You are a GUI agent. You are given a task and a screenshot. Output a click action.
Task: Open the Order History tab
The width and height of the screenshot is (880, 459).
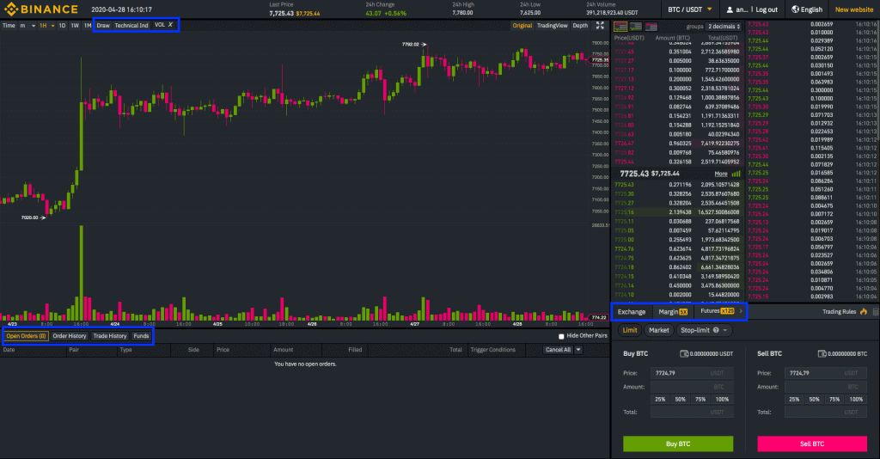(x=70, y=336)
